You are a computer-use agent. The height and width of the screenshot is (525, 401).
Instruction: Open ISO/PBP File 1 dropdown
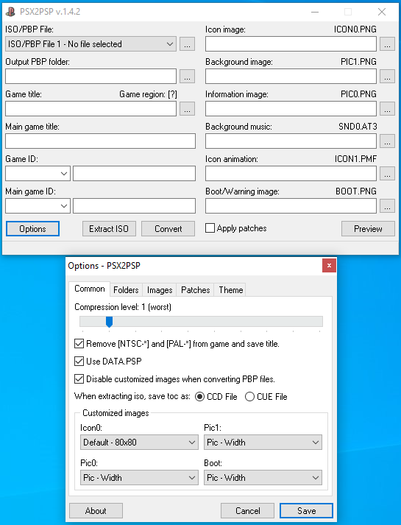pos(91,44)
